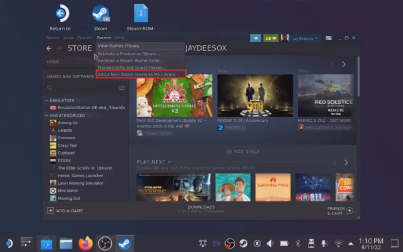403x252 pixels.
Task: Open Wi-Fi networks in the tray
Action: tap(338, 243)
